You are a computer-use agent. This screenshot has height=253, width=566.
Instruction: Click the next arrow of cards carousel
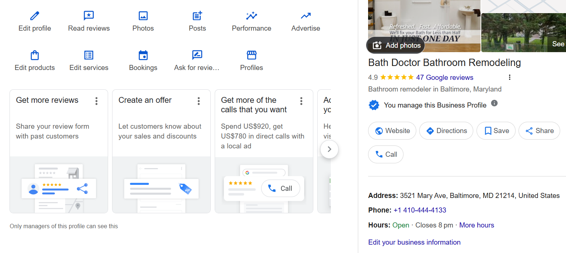click(x=329, y=149)
